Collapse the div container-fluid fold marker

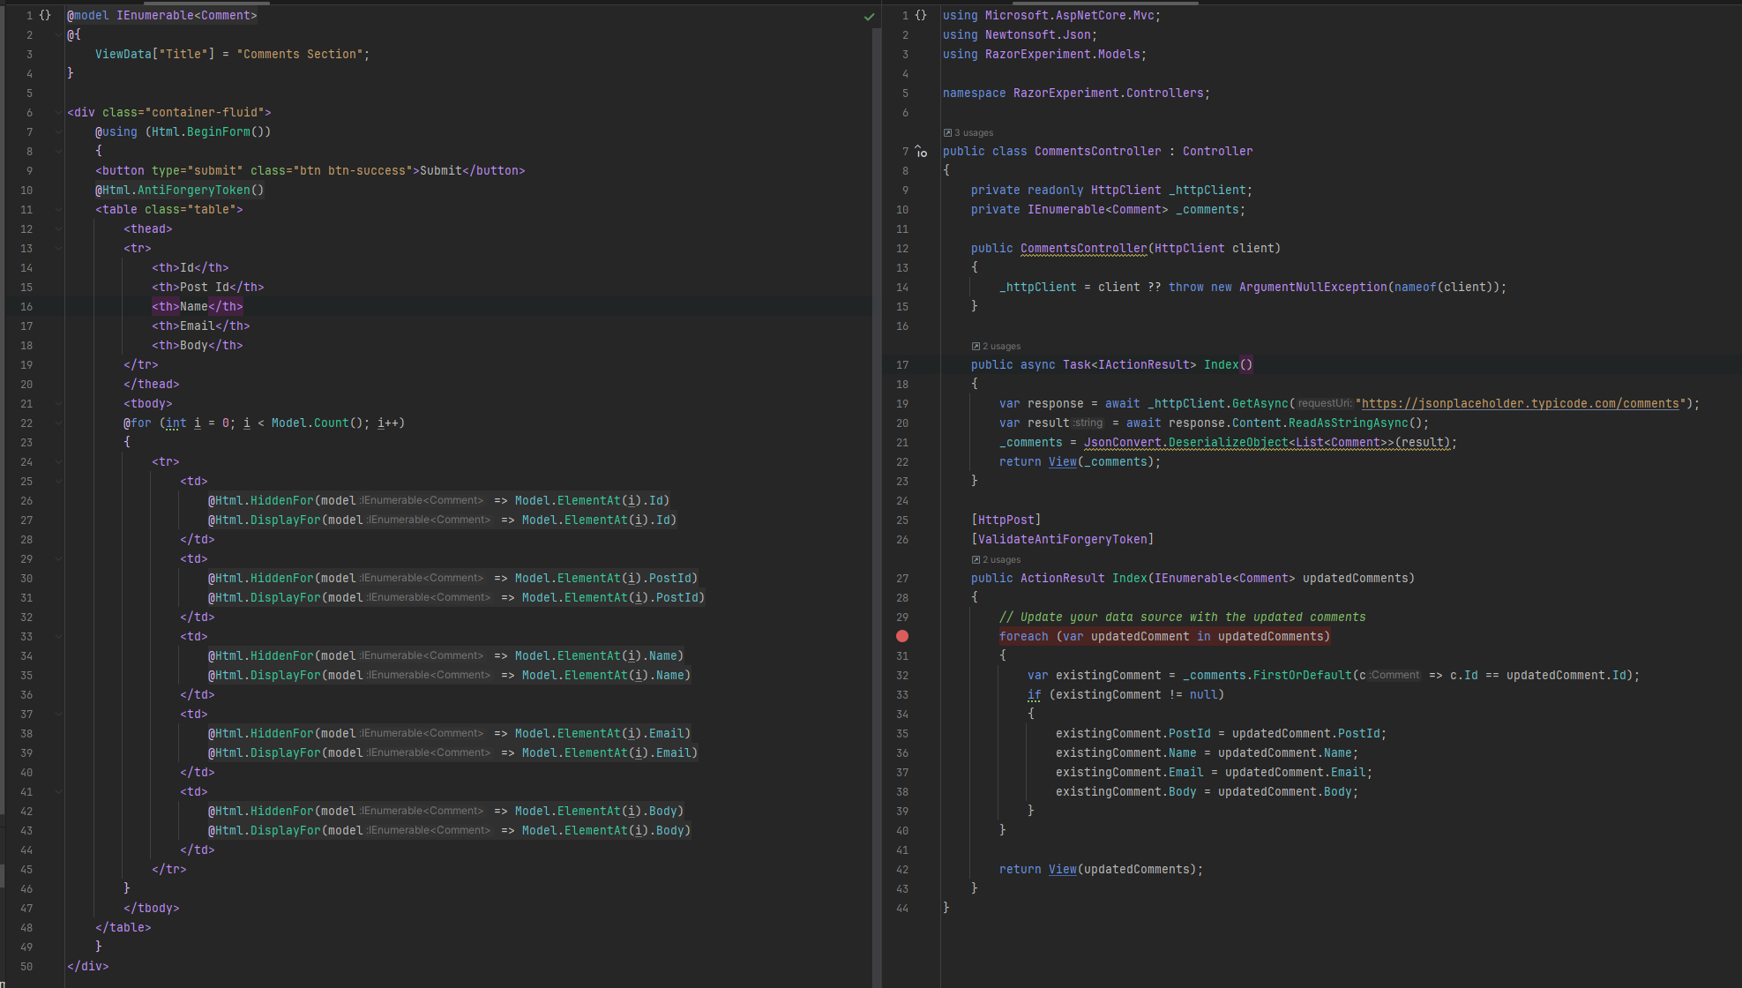pyautogui.click(x=58, y=113)
